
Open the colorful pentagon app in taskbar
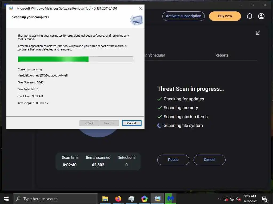pos(144,199)
